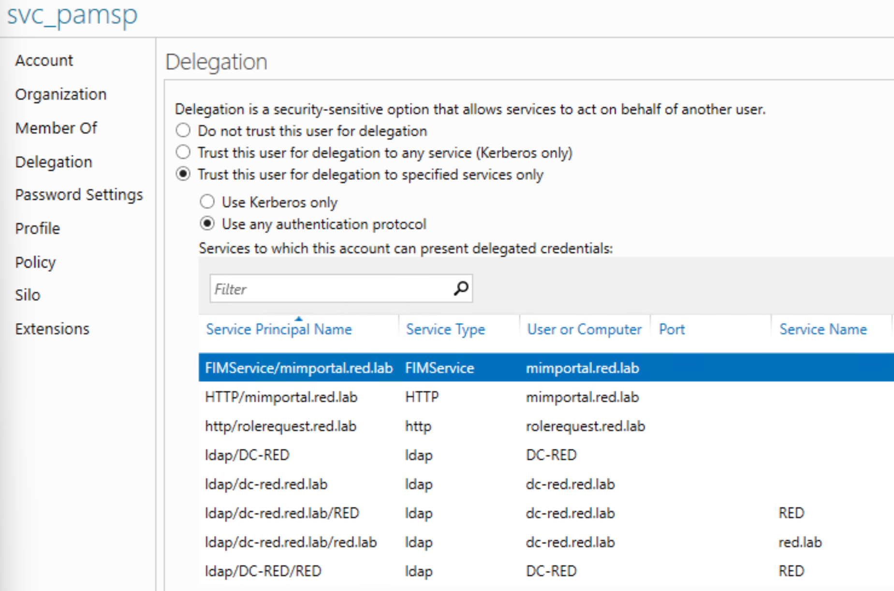
Task: Select the HTTP/mimportal.red.lab service row
Action: click(281, 397)
